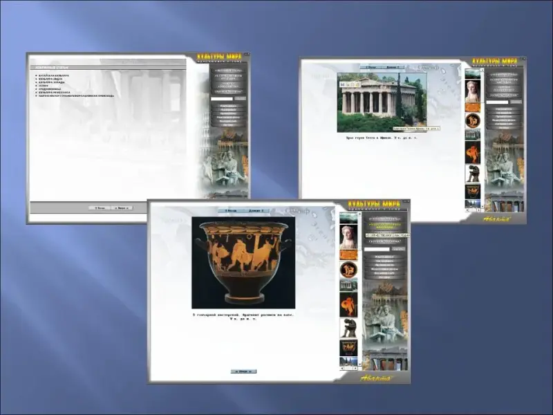This screenshot has width=553, height=415.
Task: Click the large red-figure vase image
Action: pyautogui.click(x=243, y=262)
